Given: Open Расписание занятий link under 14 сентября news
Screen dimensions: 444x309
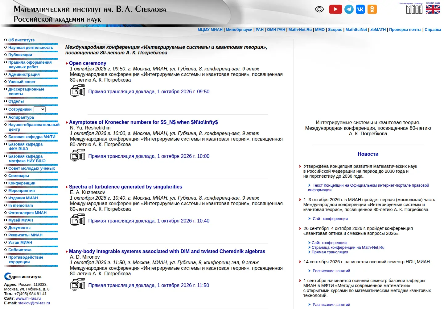Looking at the screenshot, I should click(x=331, y=271).
